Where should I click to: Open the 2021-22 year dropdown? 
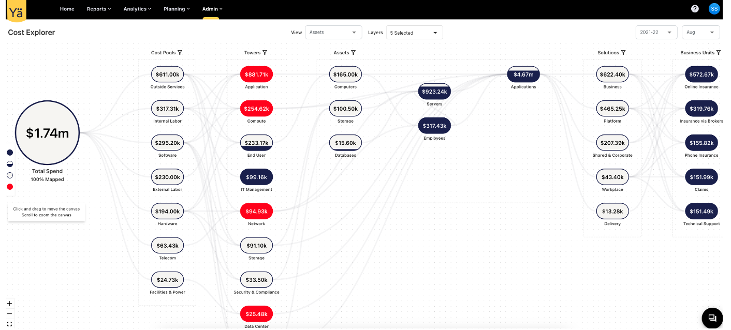(656, 32)
